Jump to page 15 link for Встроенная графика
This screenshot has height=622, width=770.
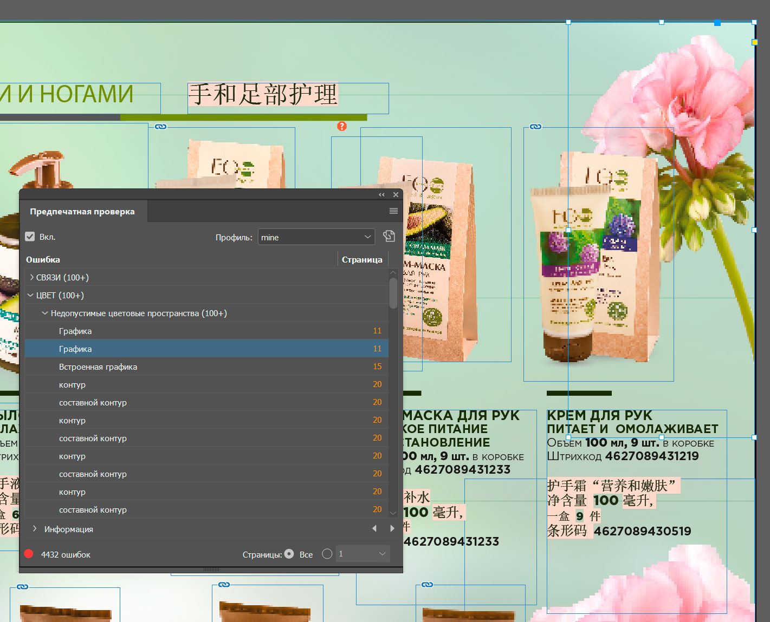(377, 366)
